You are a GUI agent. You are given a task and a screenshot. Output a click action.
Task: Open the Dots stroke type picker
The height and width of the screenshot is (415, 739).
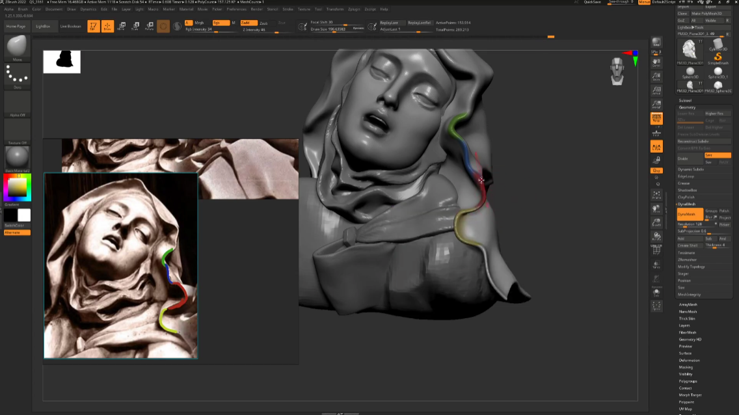tap(17, 76)
